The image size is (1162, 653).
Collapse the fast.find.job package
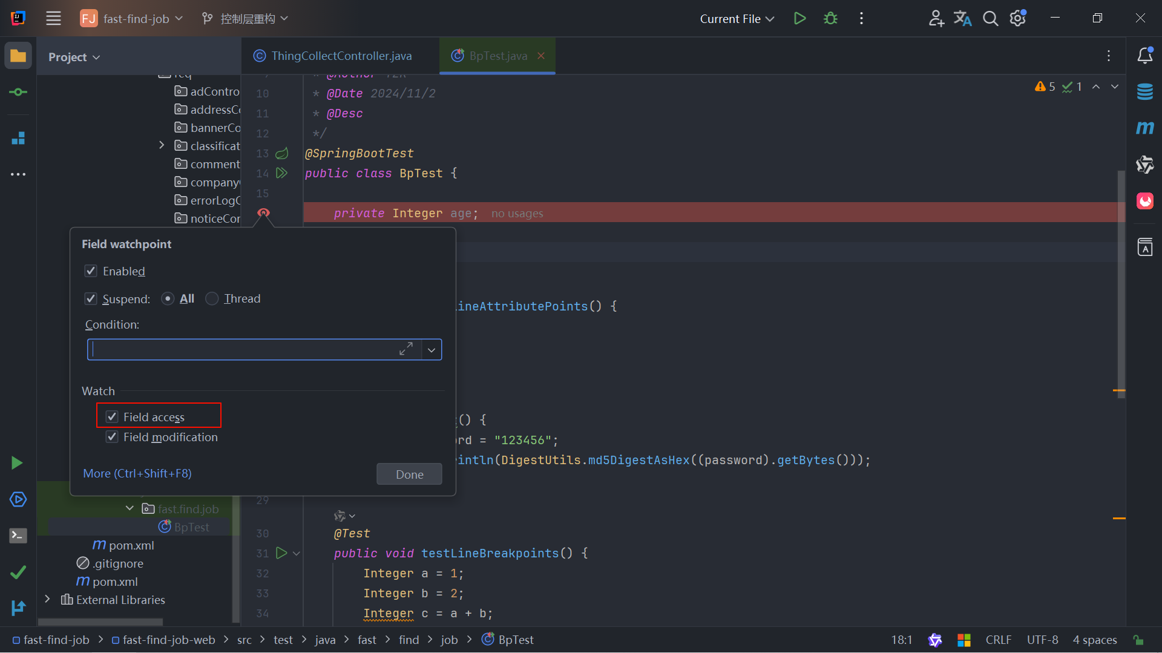[x=130, y=508]
